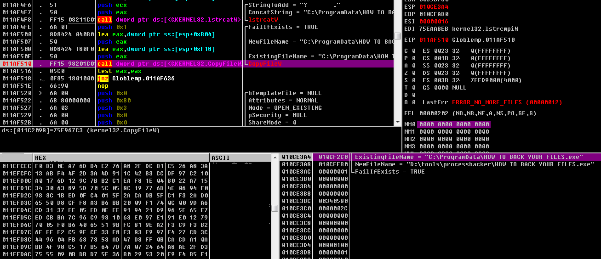
Task: Select the stack row with NewFileName argument
Action: click(x=441, y=164)
